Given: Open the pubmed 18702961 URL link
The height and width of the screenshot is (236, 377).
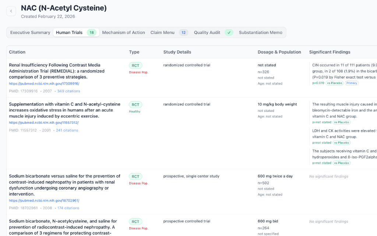Looking at the screenshot, I should point(44,201).
